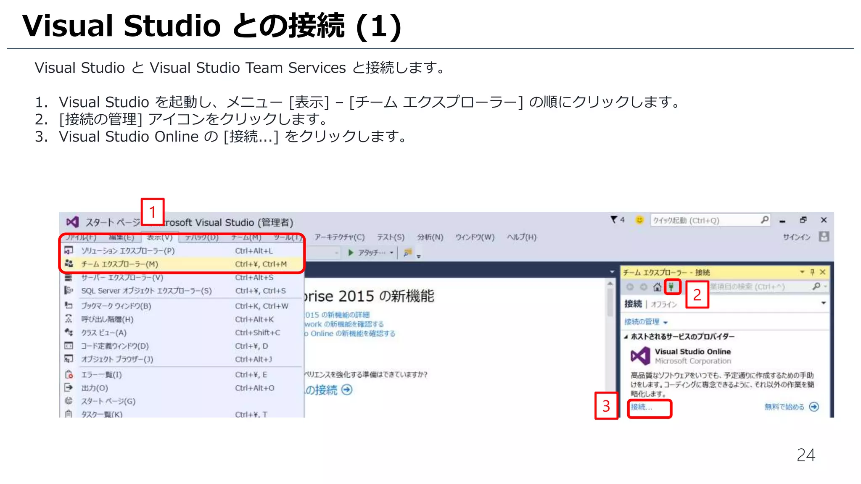This screenshot has height=484, width=861.
Task: Click the の接続 arrow link on Start Page
Action: [329, 390]
